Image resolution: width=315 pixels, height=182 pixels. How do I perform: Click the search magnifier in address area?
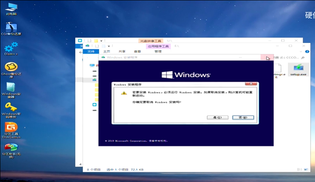[303, 58]
